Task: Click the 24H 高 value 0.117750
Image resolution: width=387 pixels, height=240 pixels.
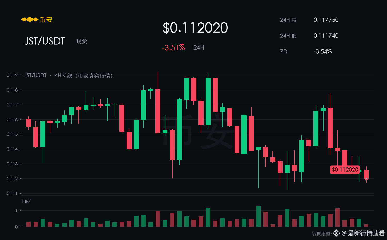Action: 326,20
